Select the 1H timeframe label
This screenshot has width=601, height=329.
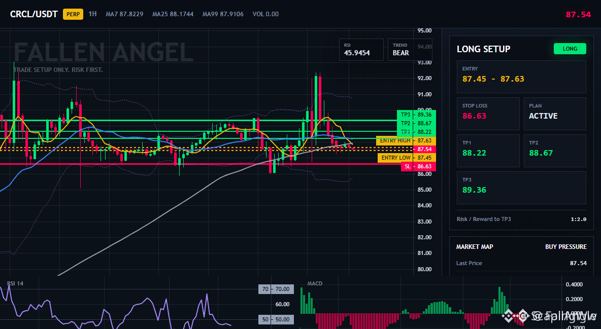tap(92, 14)
